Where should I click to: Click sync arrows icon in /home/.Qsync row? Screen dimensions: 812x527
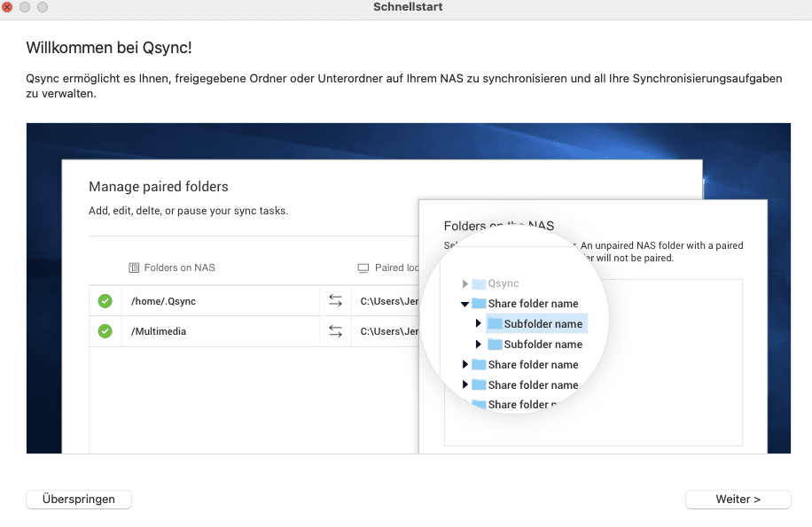click(336, 300)
